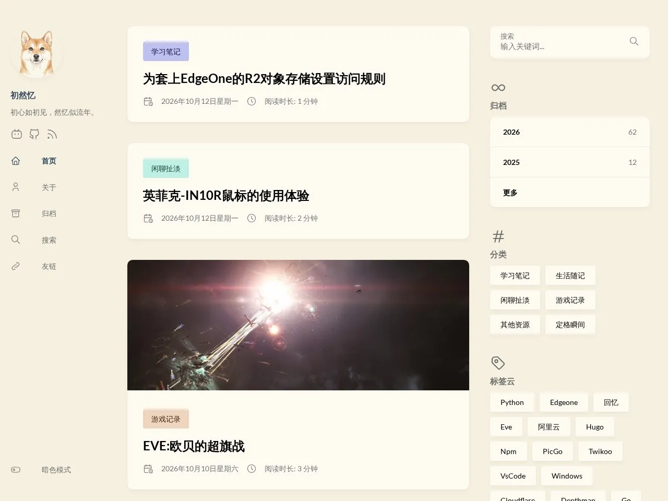668x501 pixels.
Task: Click the person icon beside 关于
Action: [x=16, y=187]
